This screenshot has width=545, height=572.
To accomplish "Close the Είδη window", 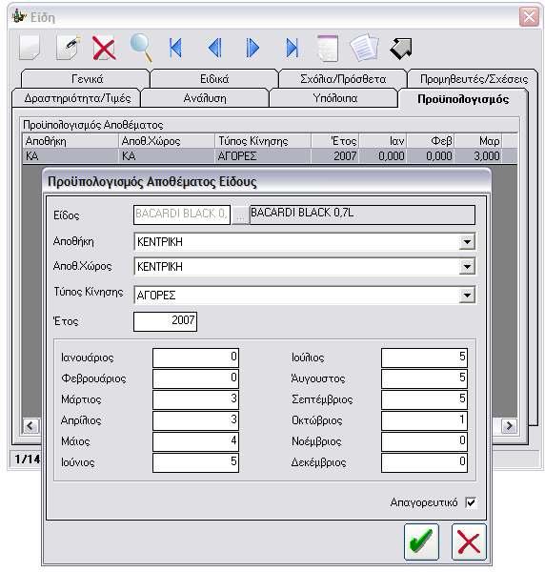I will (x=529, y=17).
